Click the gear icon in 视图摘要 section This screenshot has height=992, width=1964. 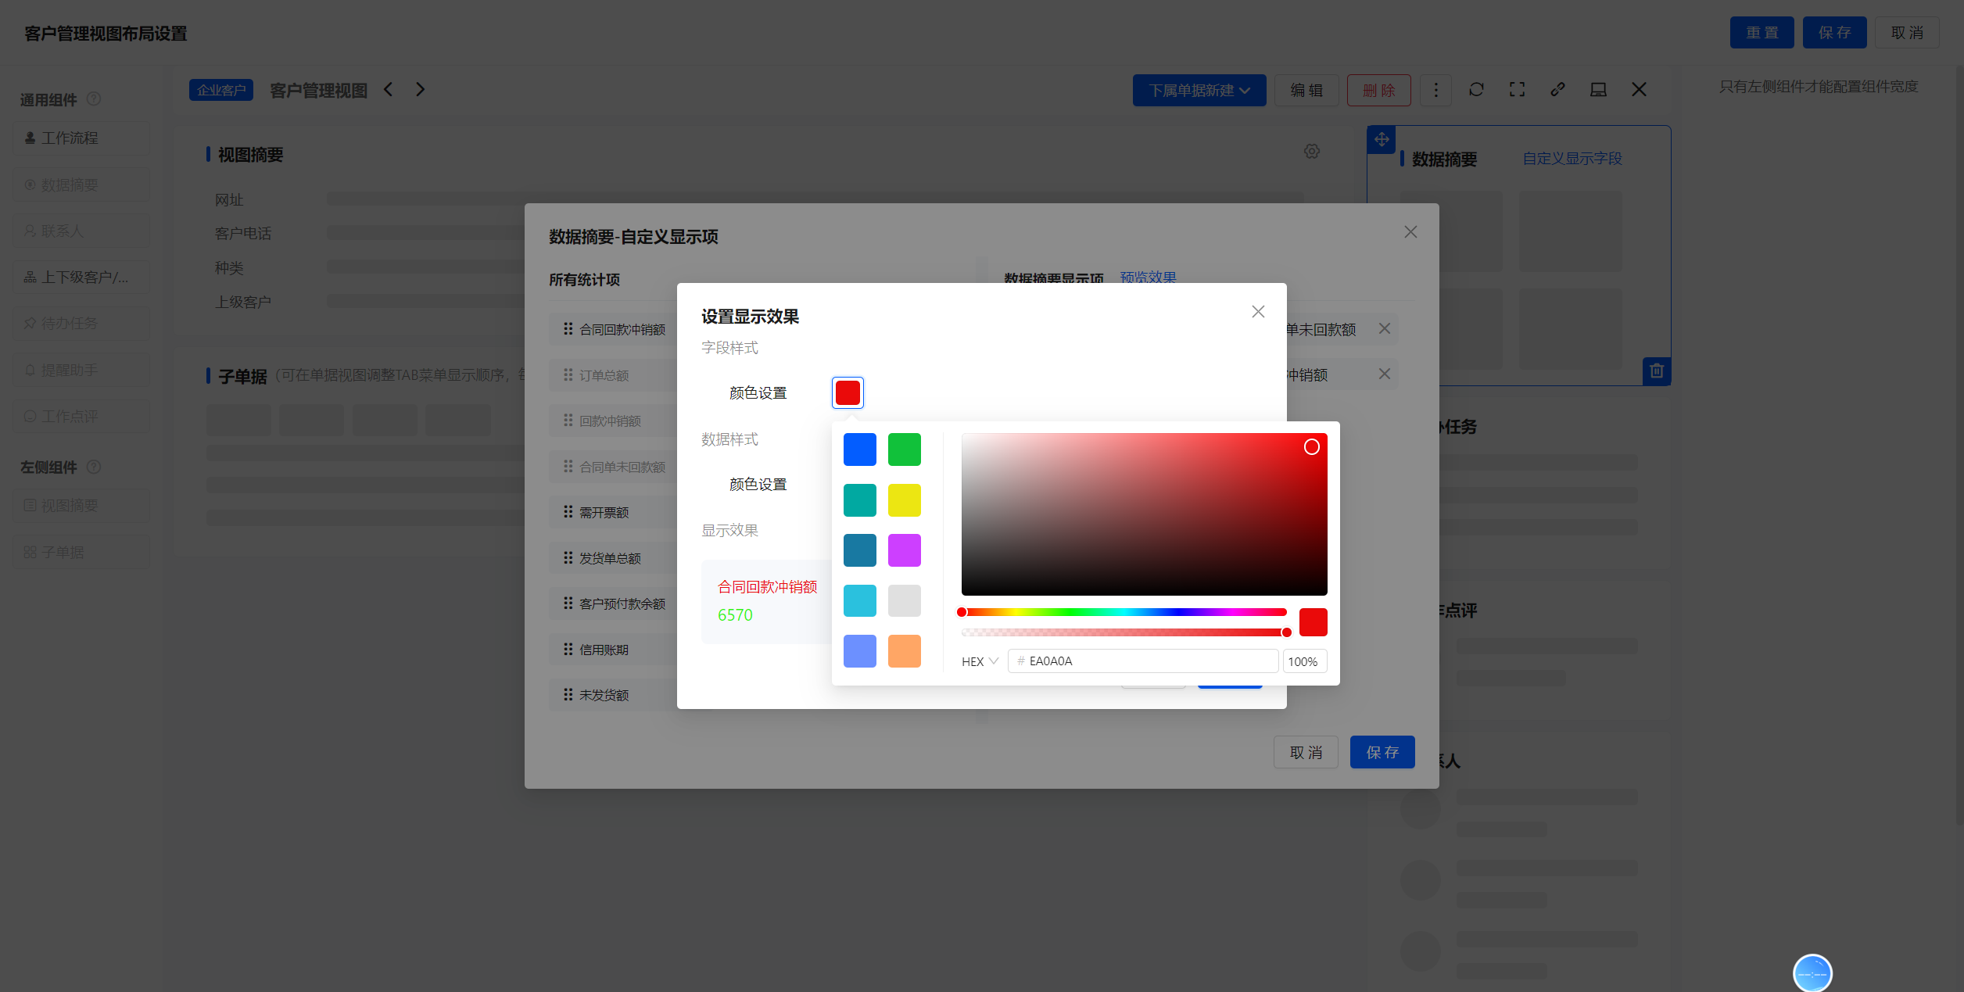[1312, 152]
